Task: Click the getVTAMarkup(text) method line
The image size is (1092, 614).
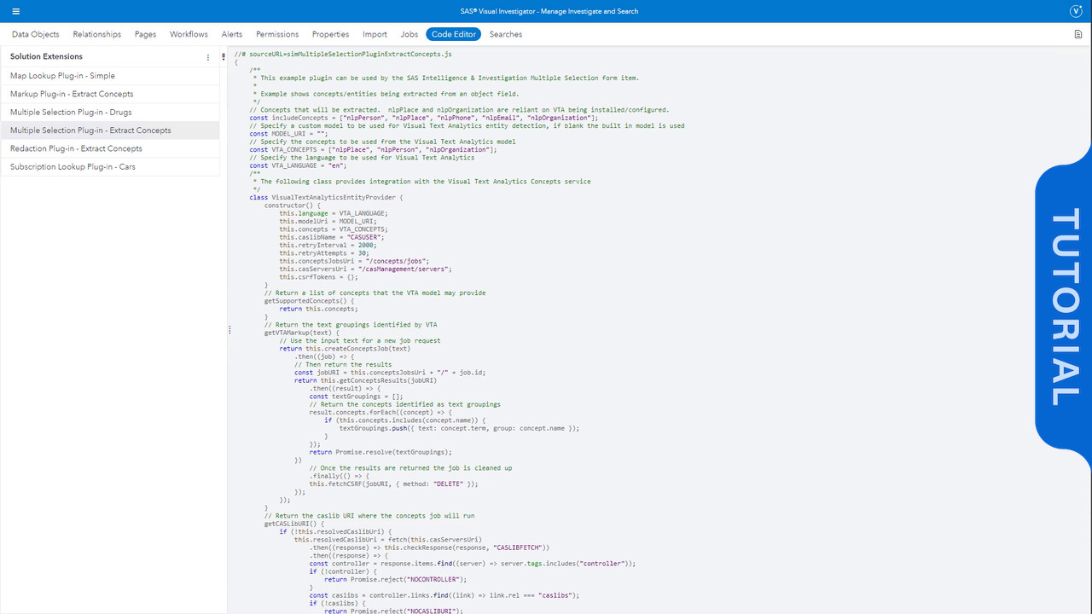Action: click(302, 333)
